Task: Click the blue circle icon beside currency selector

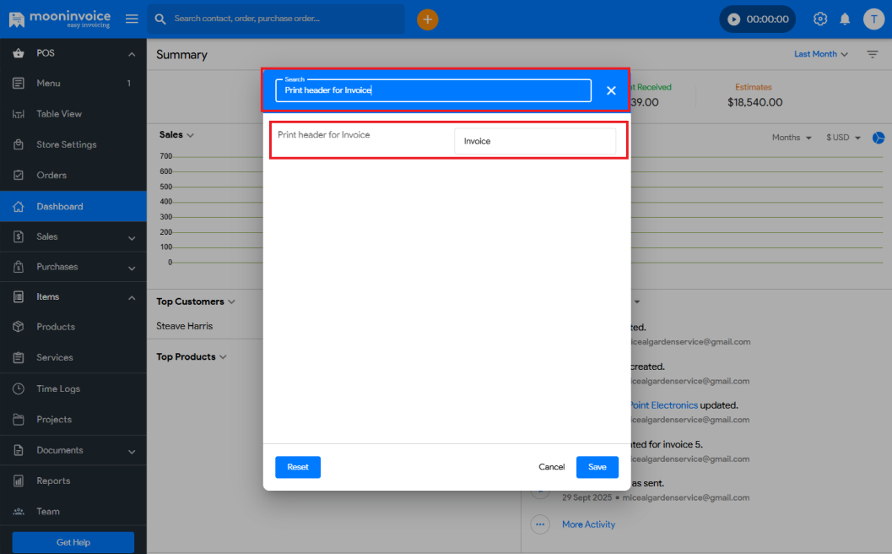Action: pos(878,138)
